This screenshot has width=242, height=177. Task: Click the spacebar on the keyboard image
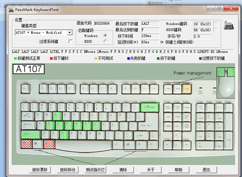[84, 145]
